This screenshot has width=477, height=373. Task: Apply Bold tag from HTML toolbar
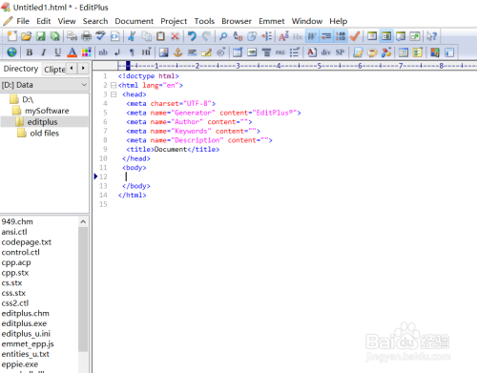pyautogui.click(x=30, y=52)
